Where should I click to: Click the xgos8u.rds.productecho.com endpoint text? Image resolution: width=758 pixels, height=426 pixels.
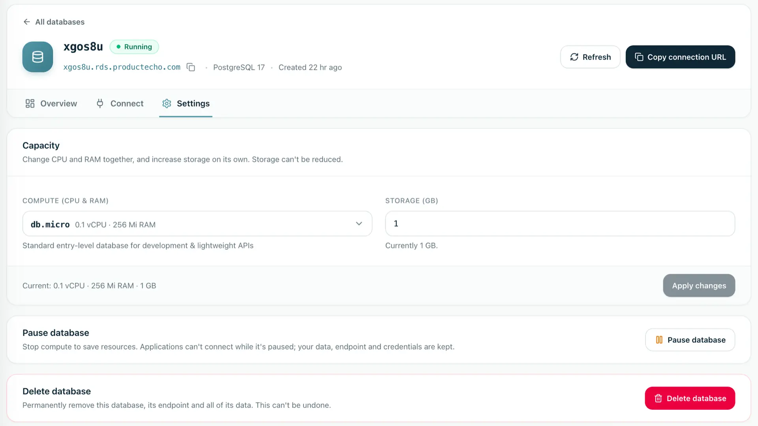coord(122,67)
